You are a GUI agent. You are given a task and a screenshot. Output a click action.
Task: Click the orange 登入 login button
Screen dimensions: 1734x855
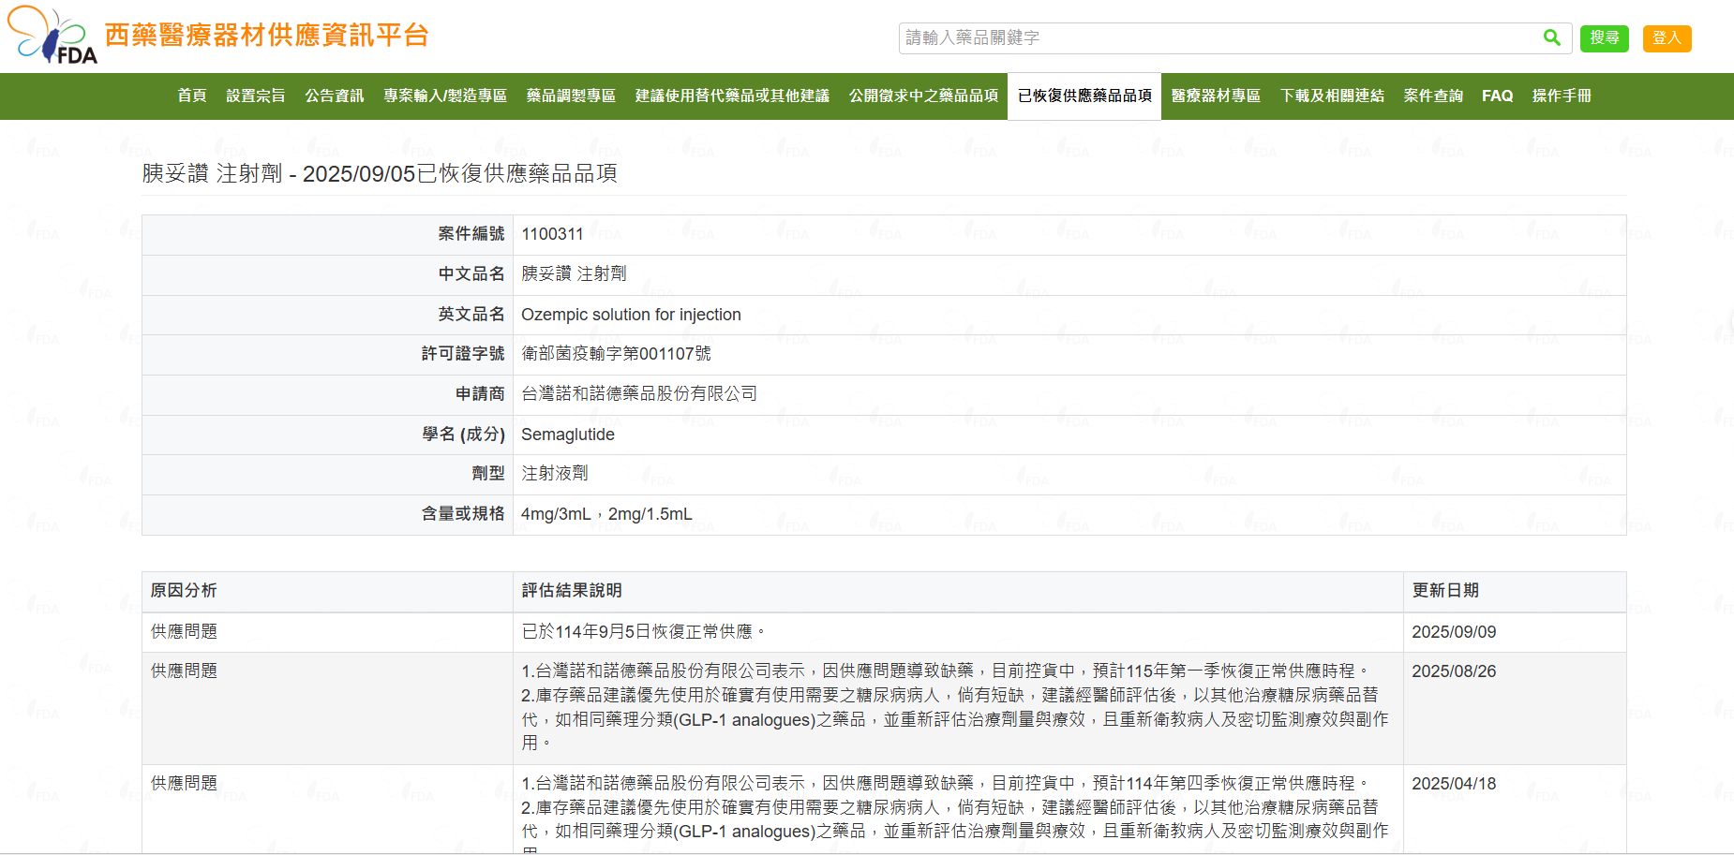pyautogui.click(x=1667, y=38)
